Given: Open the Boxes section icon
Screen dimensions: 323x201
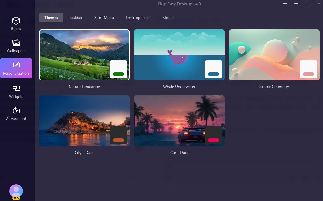Looking at the screenshot, I should pos(16,21).
